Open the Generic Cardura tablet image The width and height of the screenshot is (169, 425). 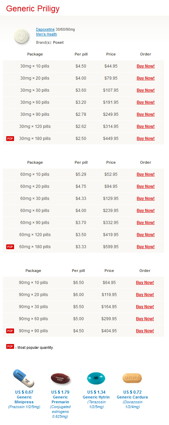click(132, 378)
